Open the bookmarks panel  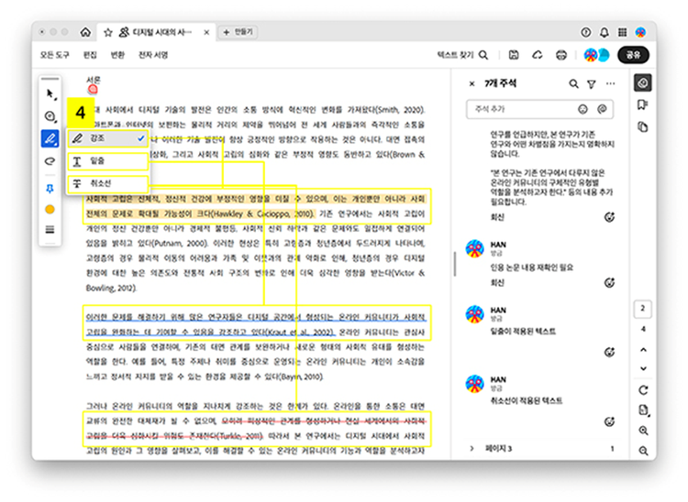click(x=643, y=104)
